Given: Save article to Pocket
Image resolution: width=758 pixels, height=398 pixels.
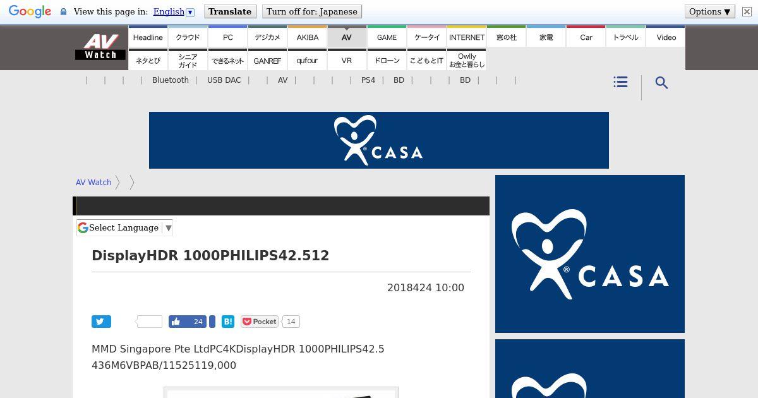Looking at the screenshot, I should 260,322.
